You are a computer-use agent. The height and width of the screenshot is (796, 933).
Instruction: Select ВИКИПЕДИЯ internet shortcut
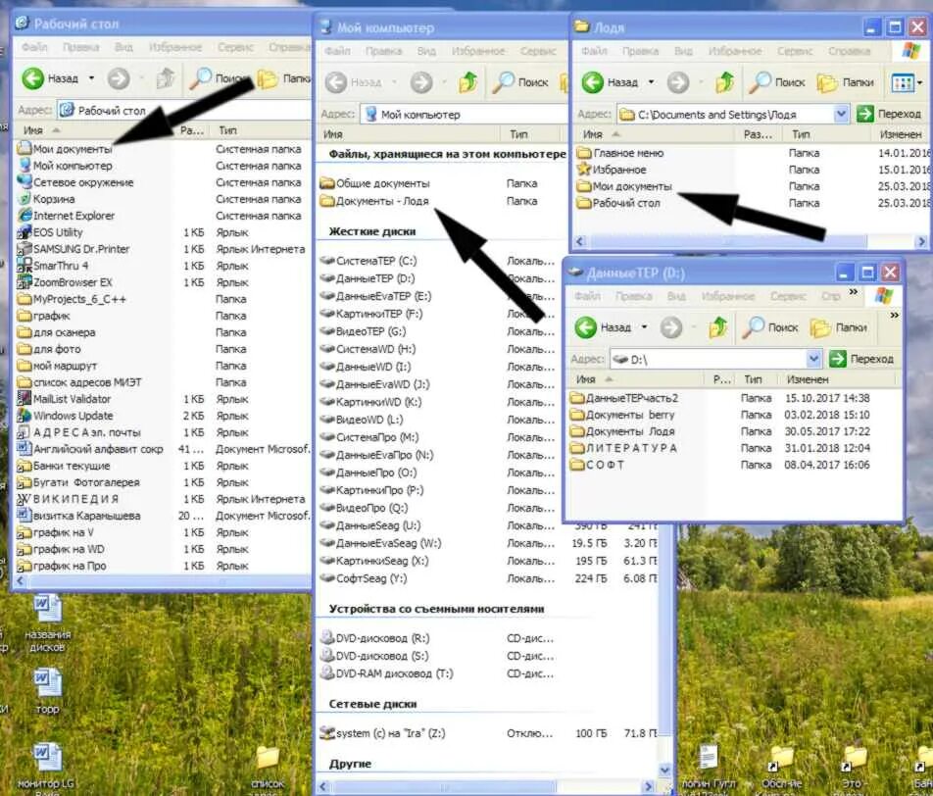[68, 499]
